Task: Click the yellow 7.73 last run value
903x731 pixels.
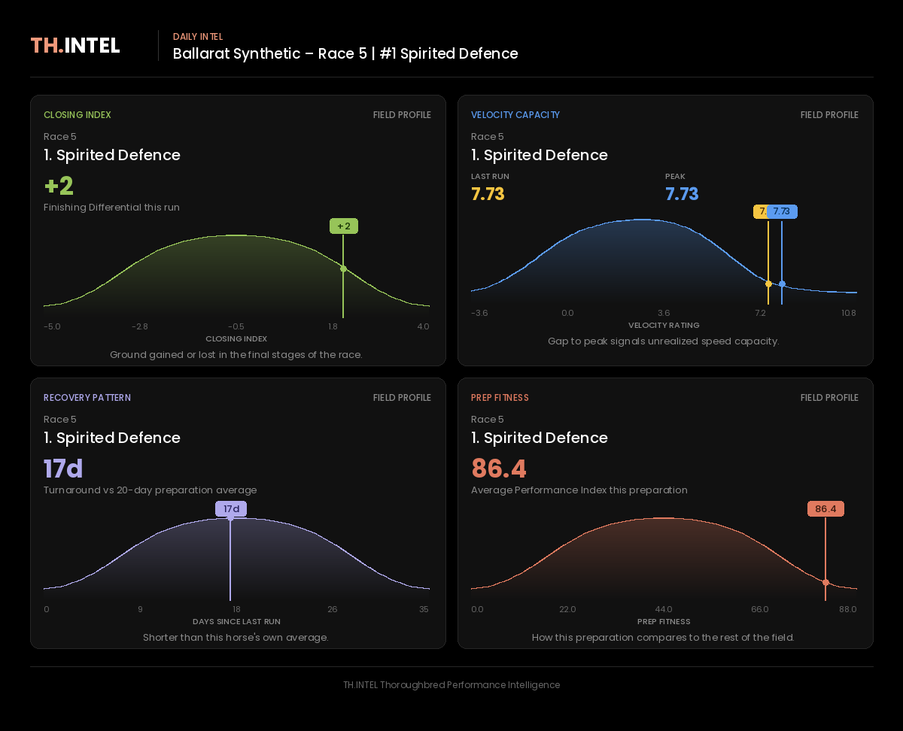Action: pos(488,194)
